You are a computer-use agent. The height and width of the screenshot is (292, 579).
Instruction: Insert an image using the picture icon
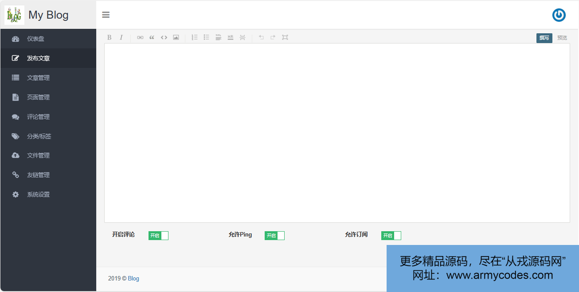click(176, 38)
